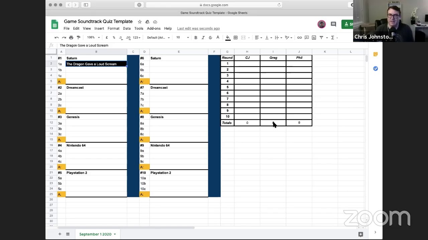Open the View menu
The width and height of the screenshot is (428, 240).
point(87,29)
